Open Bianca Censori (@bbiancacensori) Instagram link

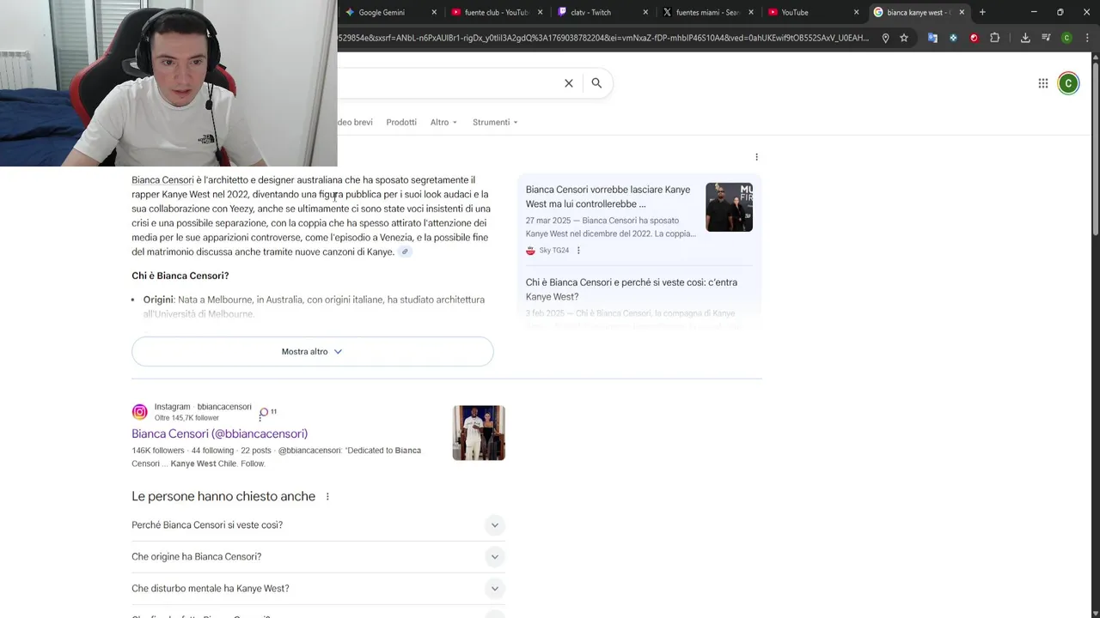click(219, 434)
